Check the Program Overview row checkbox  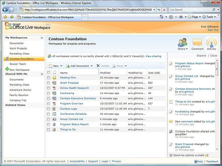pyautogui.click(x=49, y=104)
